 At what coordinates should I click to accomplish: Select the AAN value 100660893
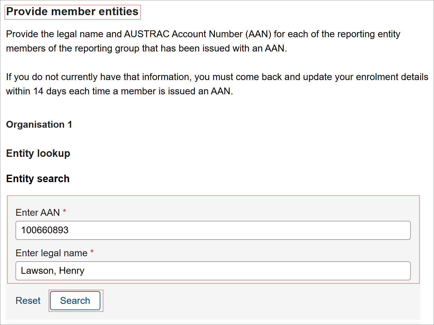point(45,230)
